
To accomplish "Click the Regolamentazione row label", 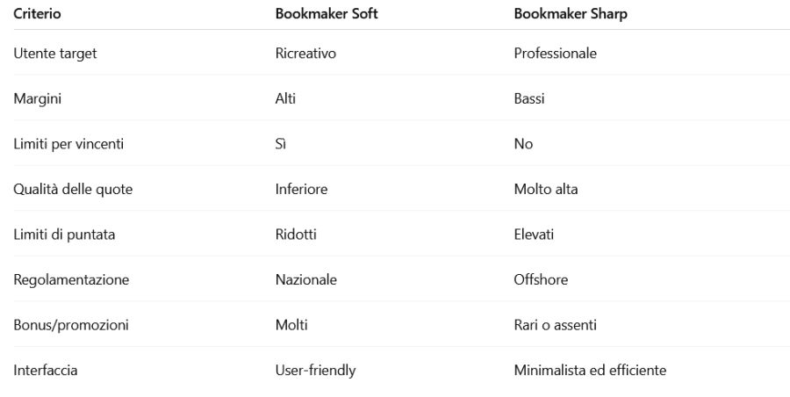I will click(71, 280).
